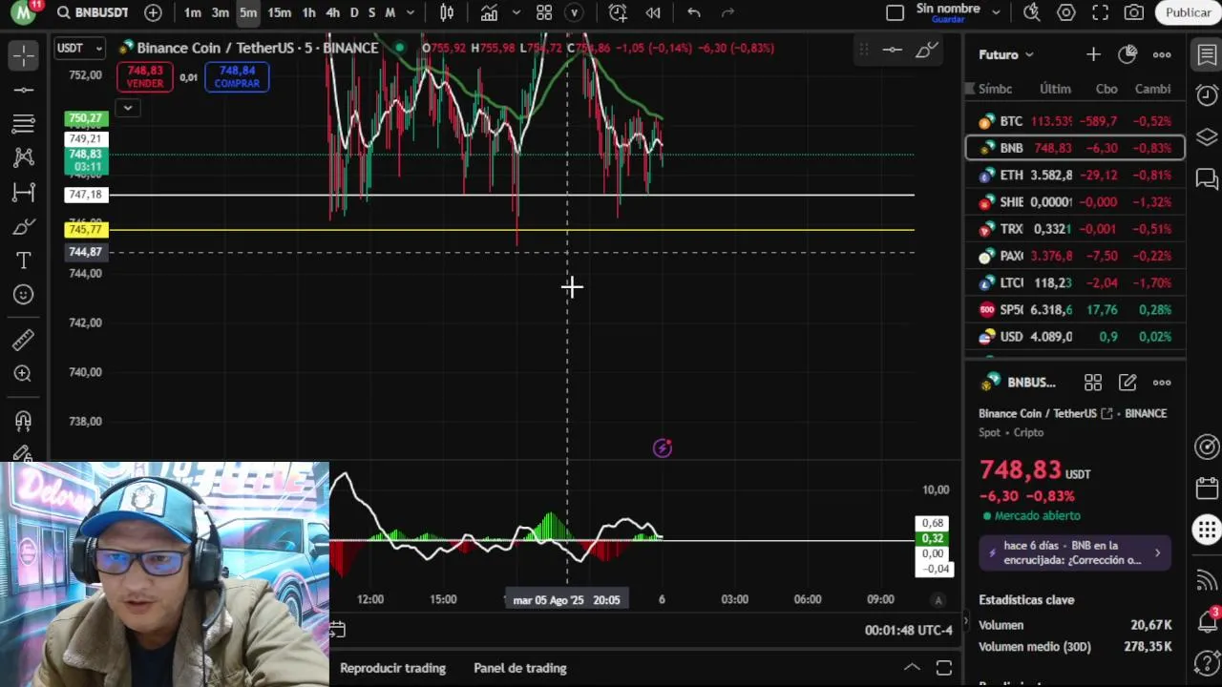Open the Fibonacci tools in left toolbar
Screen dimensions: 1222x687
24,123
